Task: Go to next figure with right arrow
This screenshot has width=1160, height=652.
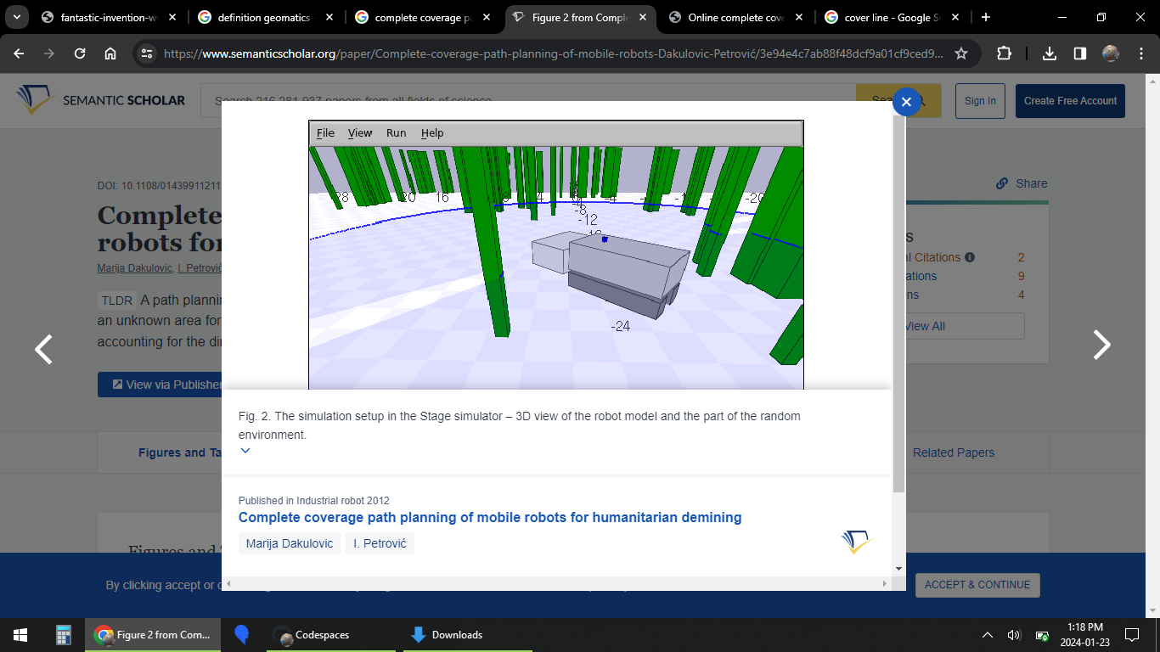Action: [1101, 345]
